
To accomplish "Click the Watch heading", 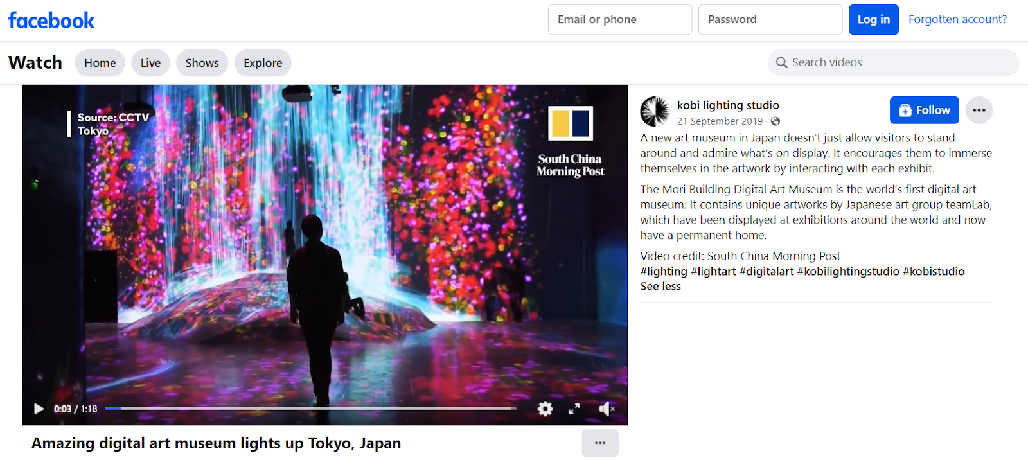I will click(35, 62).
